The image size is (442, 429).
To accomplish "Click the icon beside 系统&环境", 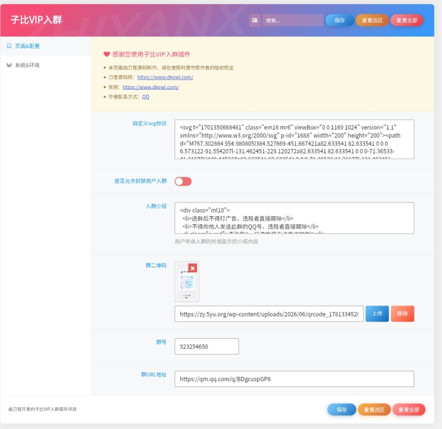I will tap(9, 65).
